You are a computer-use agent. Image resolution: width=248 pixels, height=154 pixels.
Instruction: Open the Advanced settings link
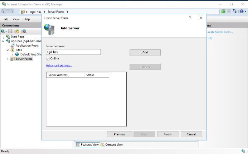[x=59, y=66]
